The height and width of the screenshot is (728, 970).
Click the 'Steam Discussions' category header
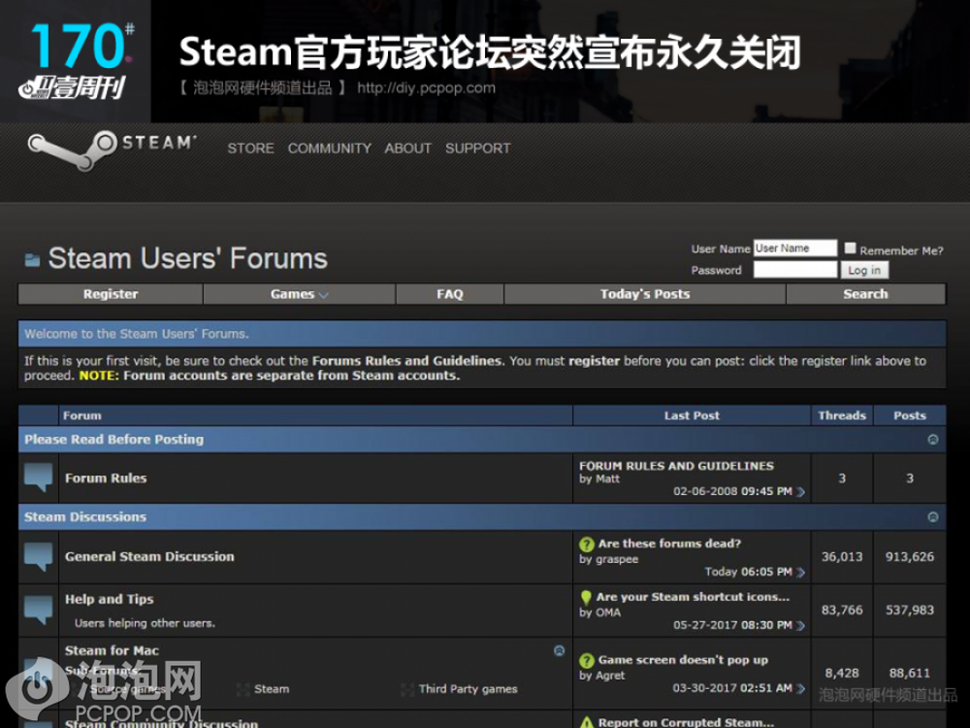click(x=85, y=517)
